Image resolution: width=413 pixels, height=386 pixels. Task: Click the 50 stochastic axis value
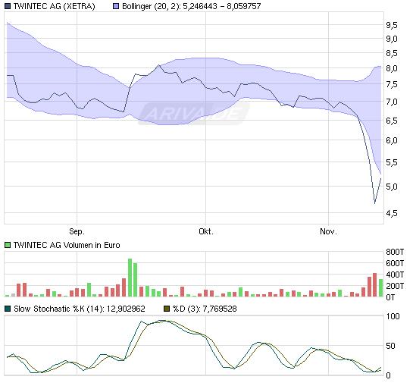390,346
